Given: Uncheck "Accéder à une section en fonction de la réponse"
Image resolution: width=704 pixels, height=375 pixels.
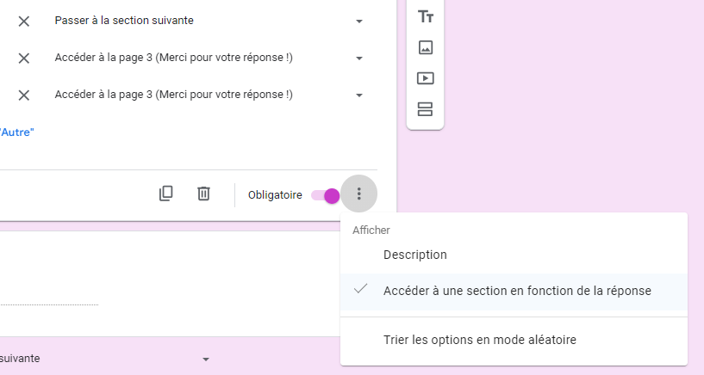Looking at the screenshot, I should (x=517, y=291).
